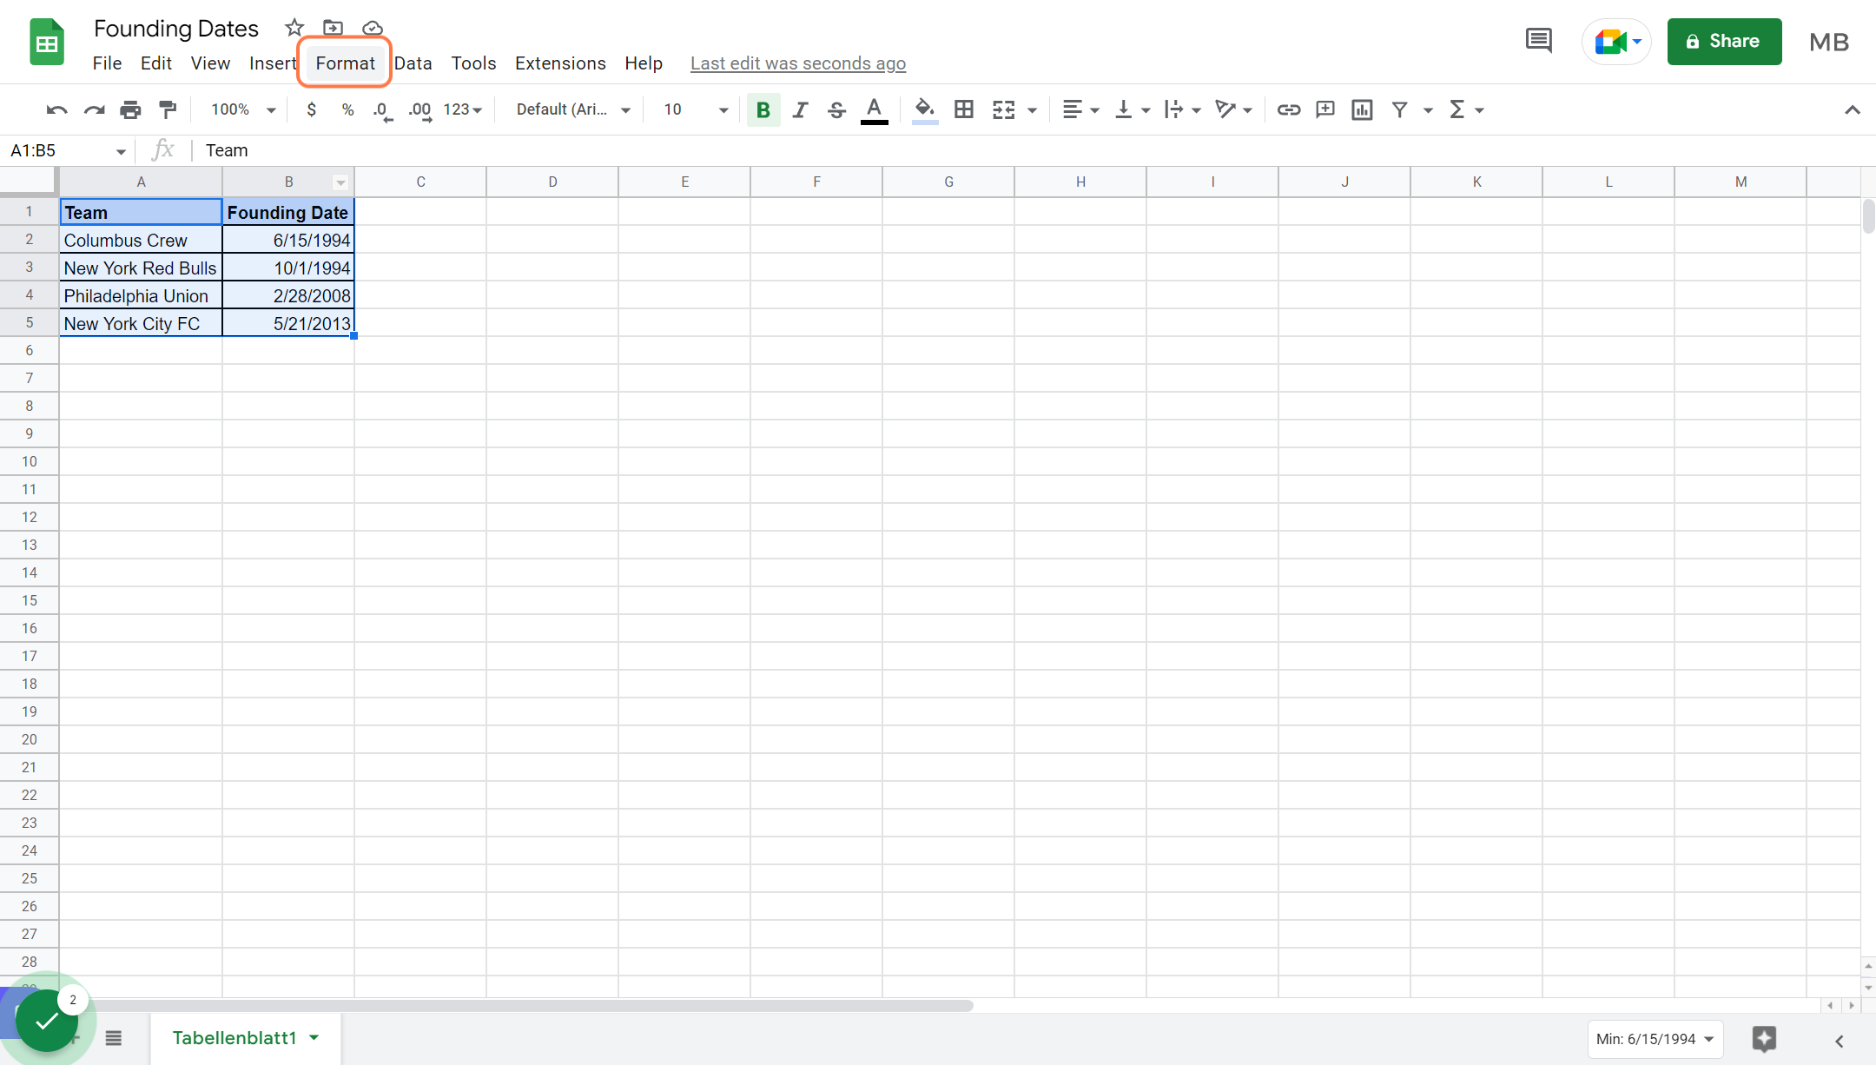Click the Share button

point(1724,41)
